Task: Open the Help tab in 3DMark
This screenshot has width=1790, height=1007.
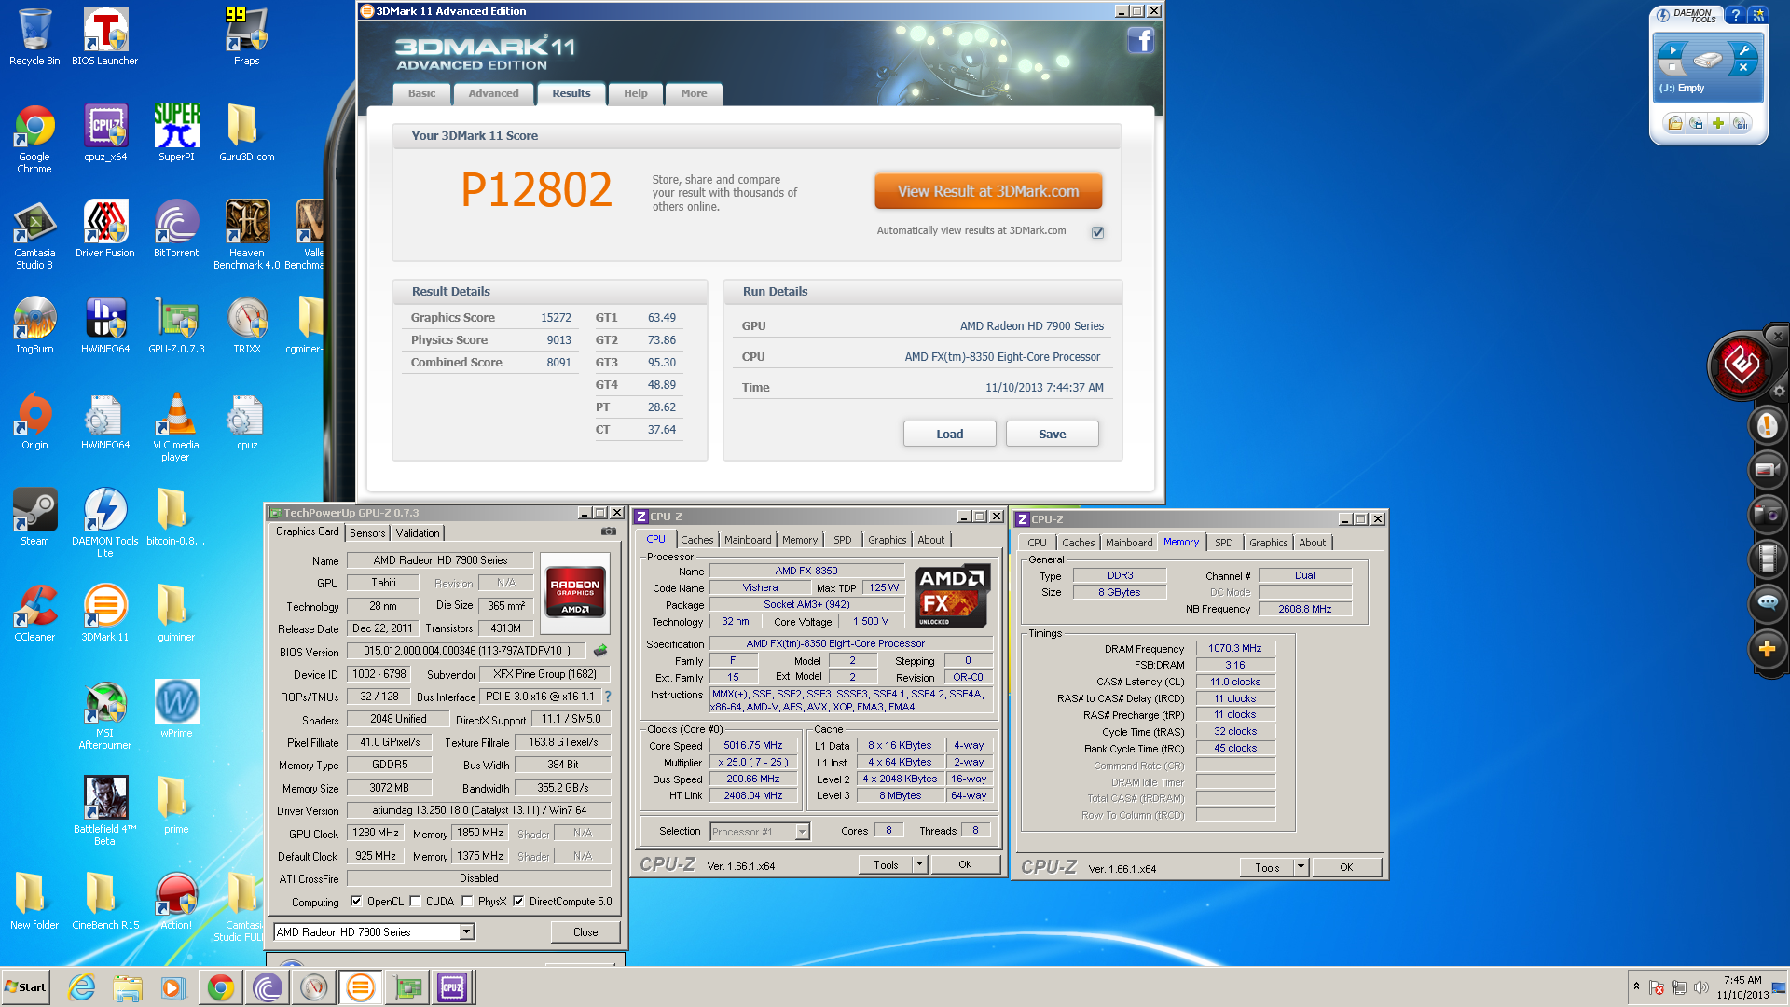Action: pyautogui.click(x=636, y=93)
